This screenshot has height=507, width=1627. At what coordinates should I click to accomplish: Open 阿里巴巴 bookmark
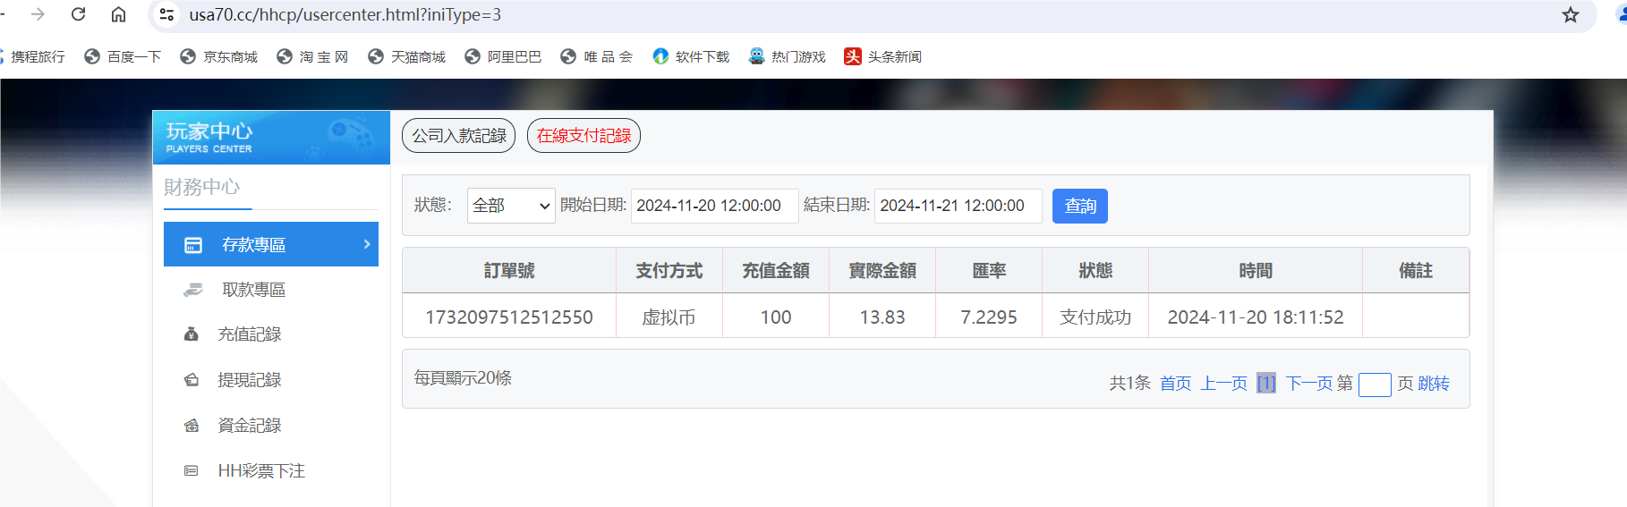coord(503,56)
